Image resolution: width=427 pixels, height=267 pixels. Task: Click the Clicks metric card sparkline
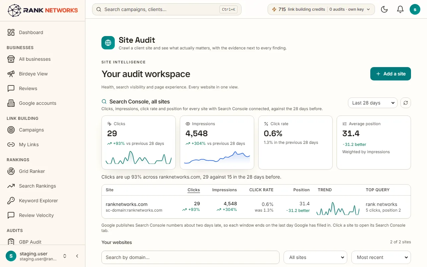(138, 158)
